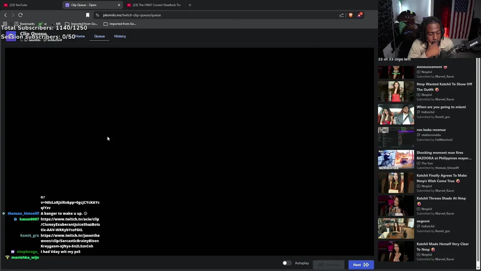This screenshot has width=481, height=271.
Task: Click the share icon in the address bar
Action: [x=342, y=15]
